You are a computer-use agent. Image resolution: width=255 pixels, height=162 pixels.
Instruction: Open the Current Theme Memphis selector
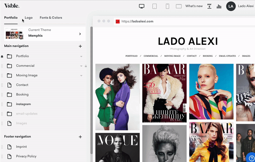(x=45, y=33)
